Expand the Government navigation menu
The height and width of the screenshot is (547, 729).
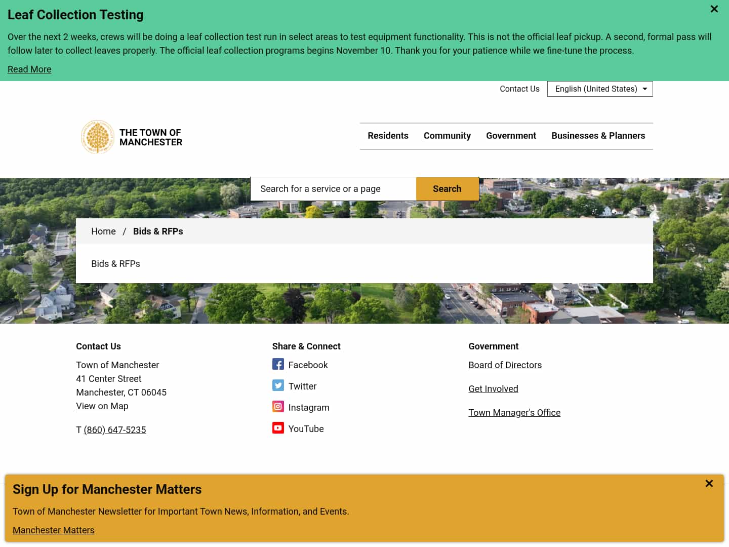click(511, 135)
